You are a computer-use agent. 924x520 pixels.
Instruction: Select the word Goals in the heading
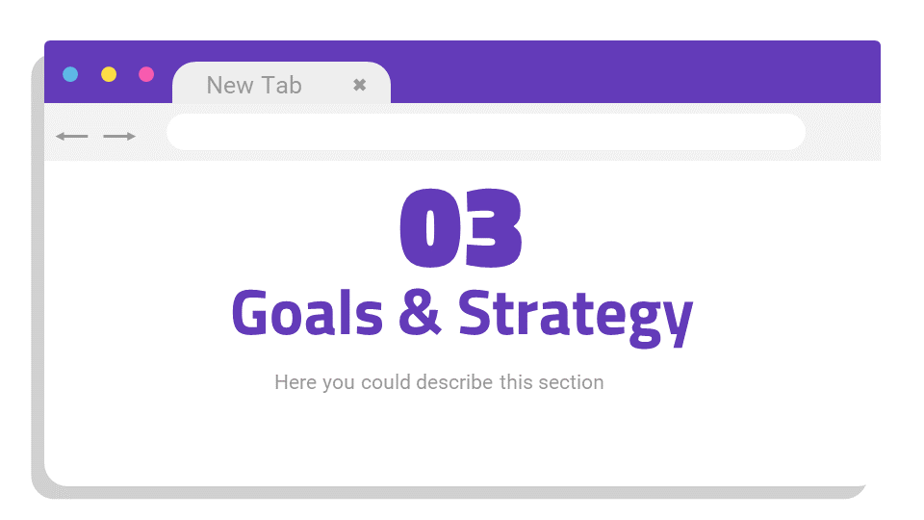point(307,313)
